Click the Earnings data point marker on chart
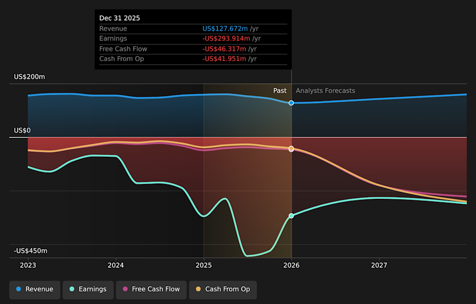 [291, 216]
